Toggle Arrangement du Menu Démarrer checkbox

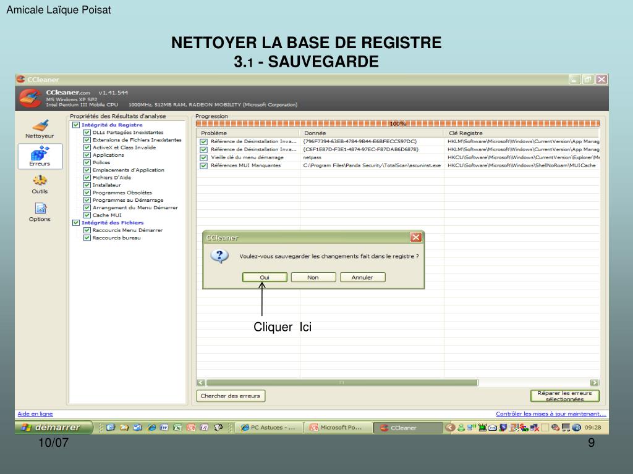(87, 207)
